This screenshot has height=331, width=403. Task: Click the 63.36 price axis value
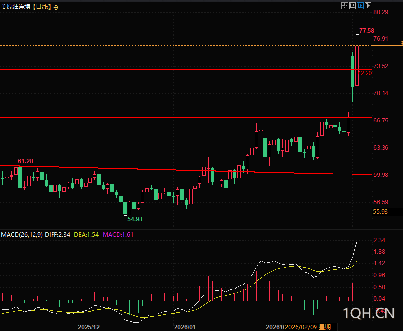[381, 147]
